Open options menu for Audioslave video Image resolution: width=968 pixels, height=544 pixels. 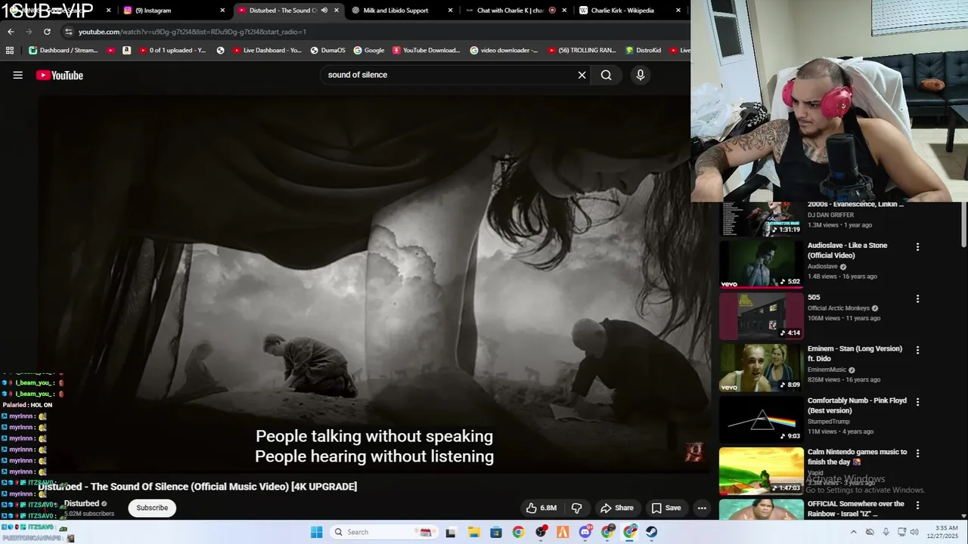click(x=917, y=247)
